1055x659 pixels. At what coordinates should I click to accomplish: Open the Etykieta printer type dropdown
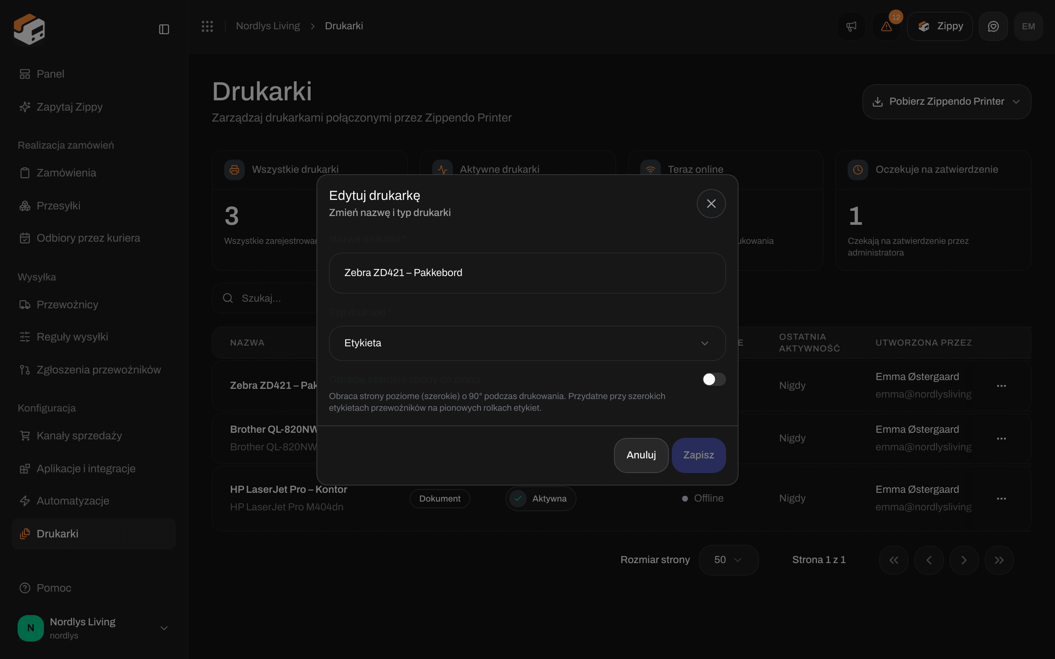[527, 343]
